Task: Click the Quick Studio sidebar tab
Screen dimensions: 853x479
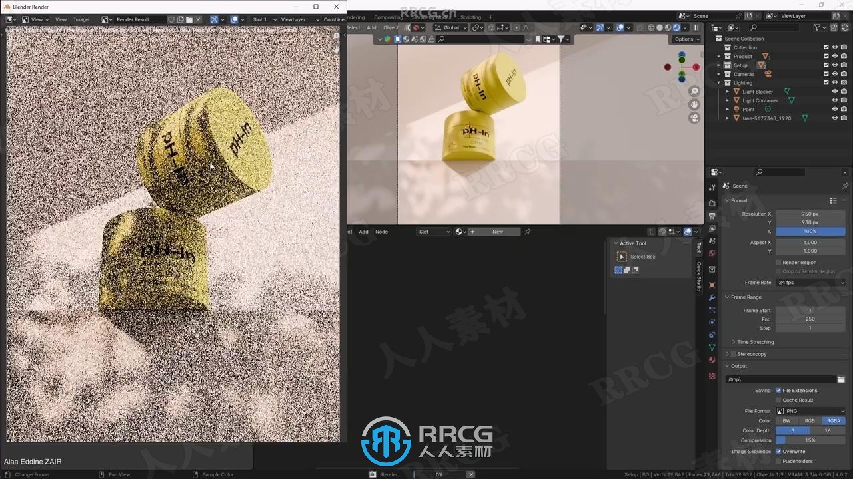Action: pos(699,276)
